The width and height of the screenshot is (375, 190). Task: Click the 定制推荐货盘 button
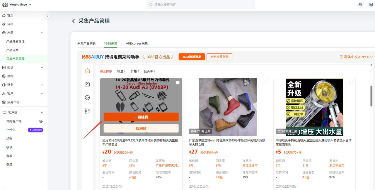[x=219, y=57]
